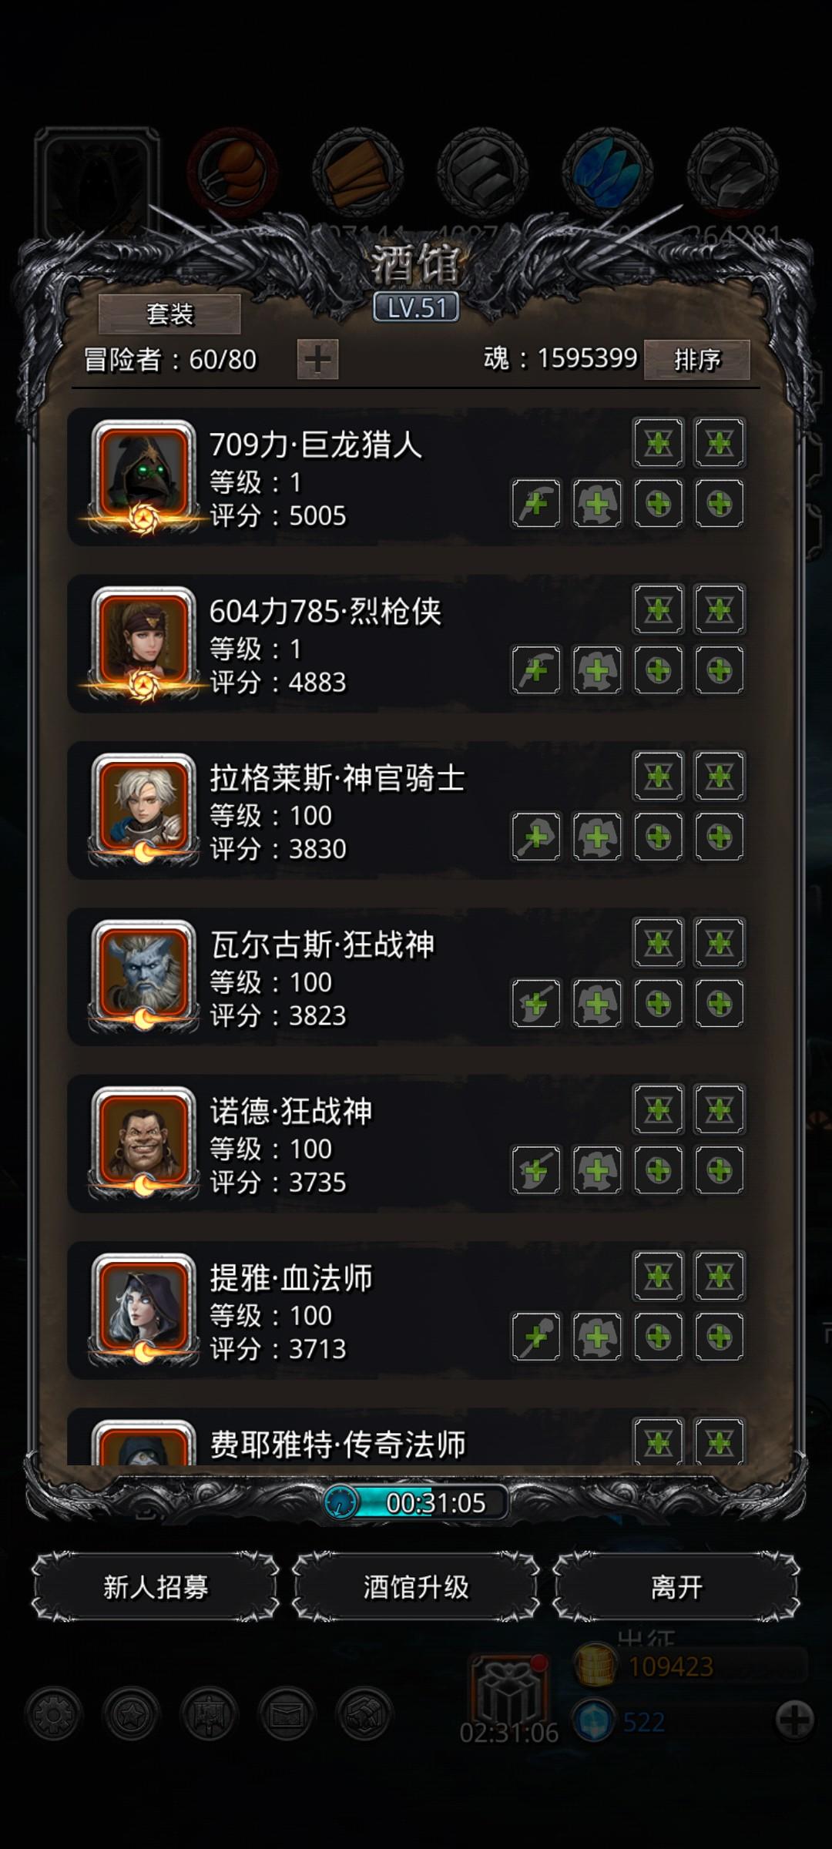
Task: Click 酒馆升级 upgrade button
Action: coord(416,1587)
